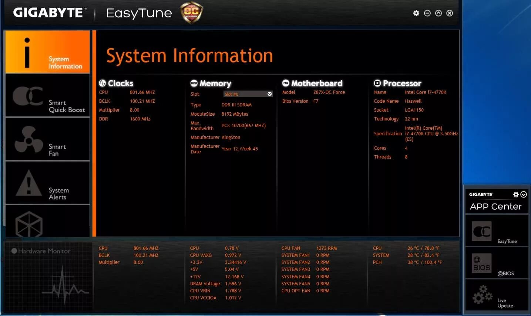Click the memory Manufacturer value KingSton

[231, 137]
